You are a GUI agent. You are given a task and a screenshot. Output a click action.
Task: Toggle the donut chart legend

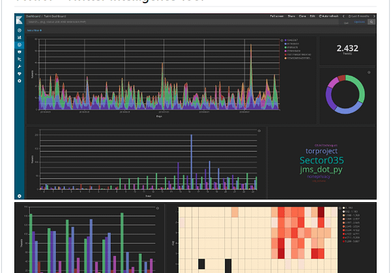tap(369, 72)
